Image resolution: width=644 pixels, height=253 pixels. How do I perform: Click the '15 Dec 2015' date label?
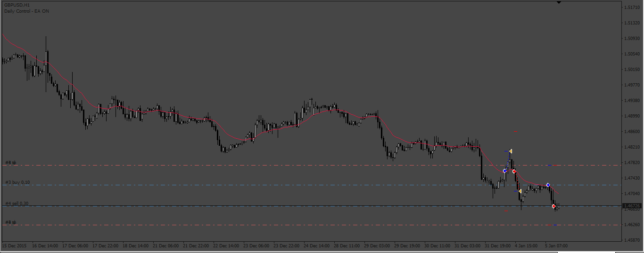pos(14,246)
